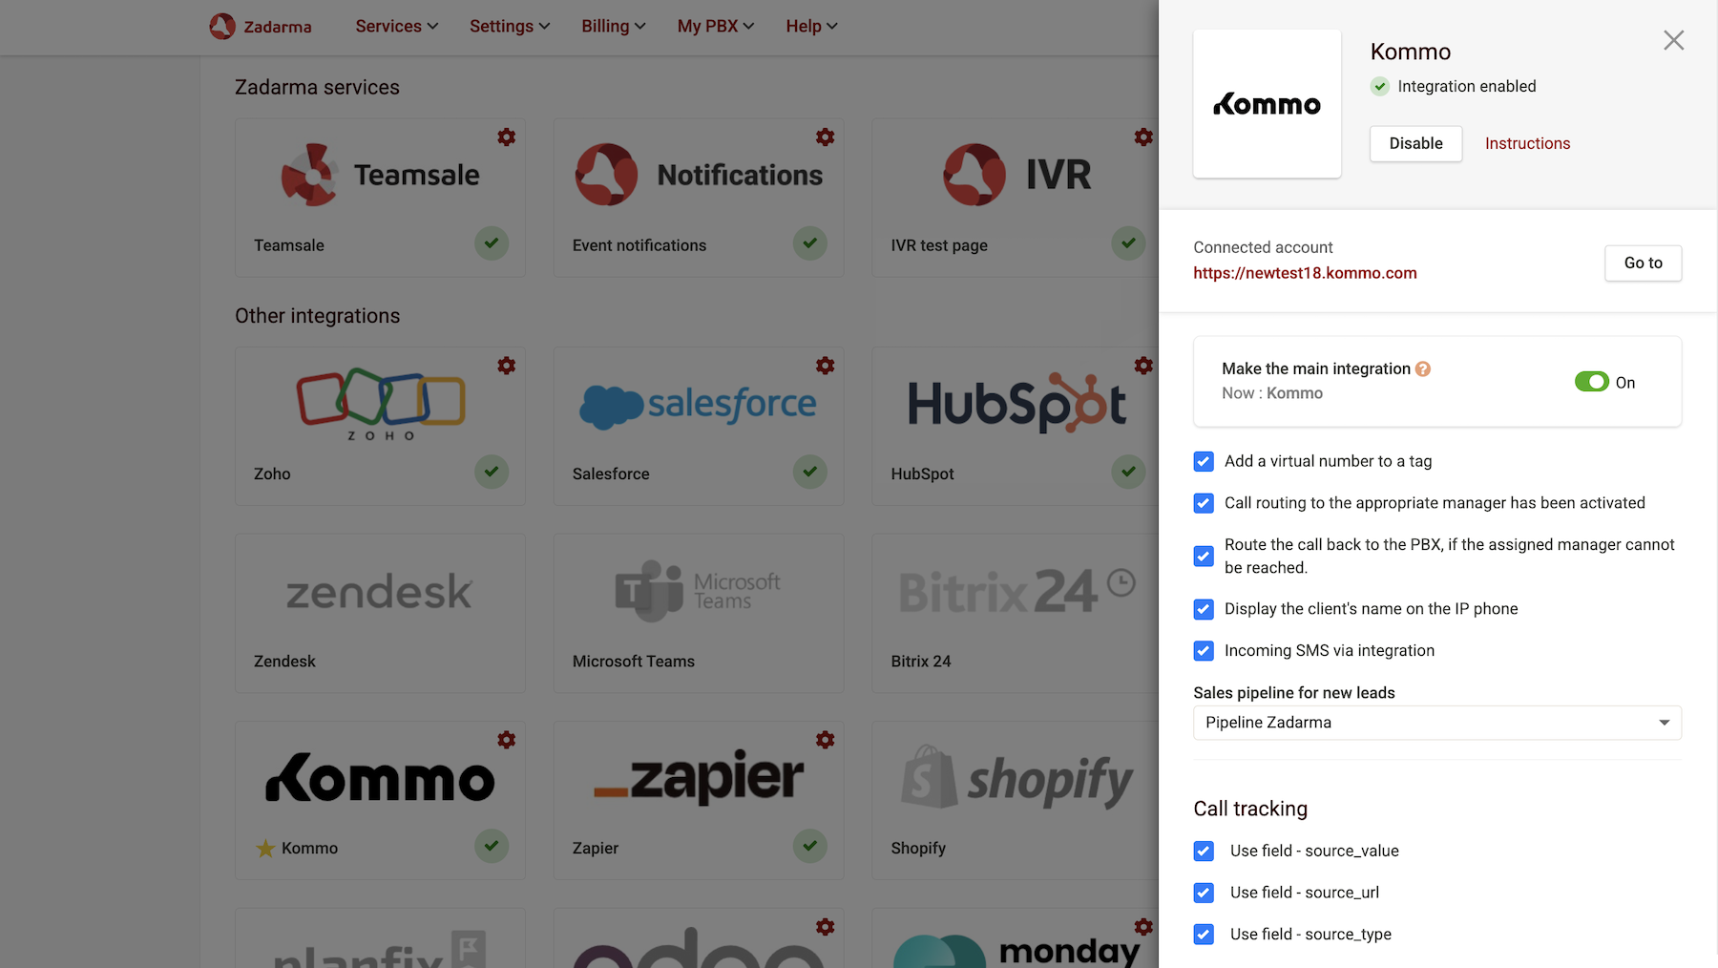The width and height of the screenshot is (1718, 968).
Task: Toggle the Make the main integration switch
Action: pos(1592,382)
